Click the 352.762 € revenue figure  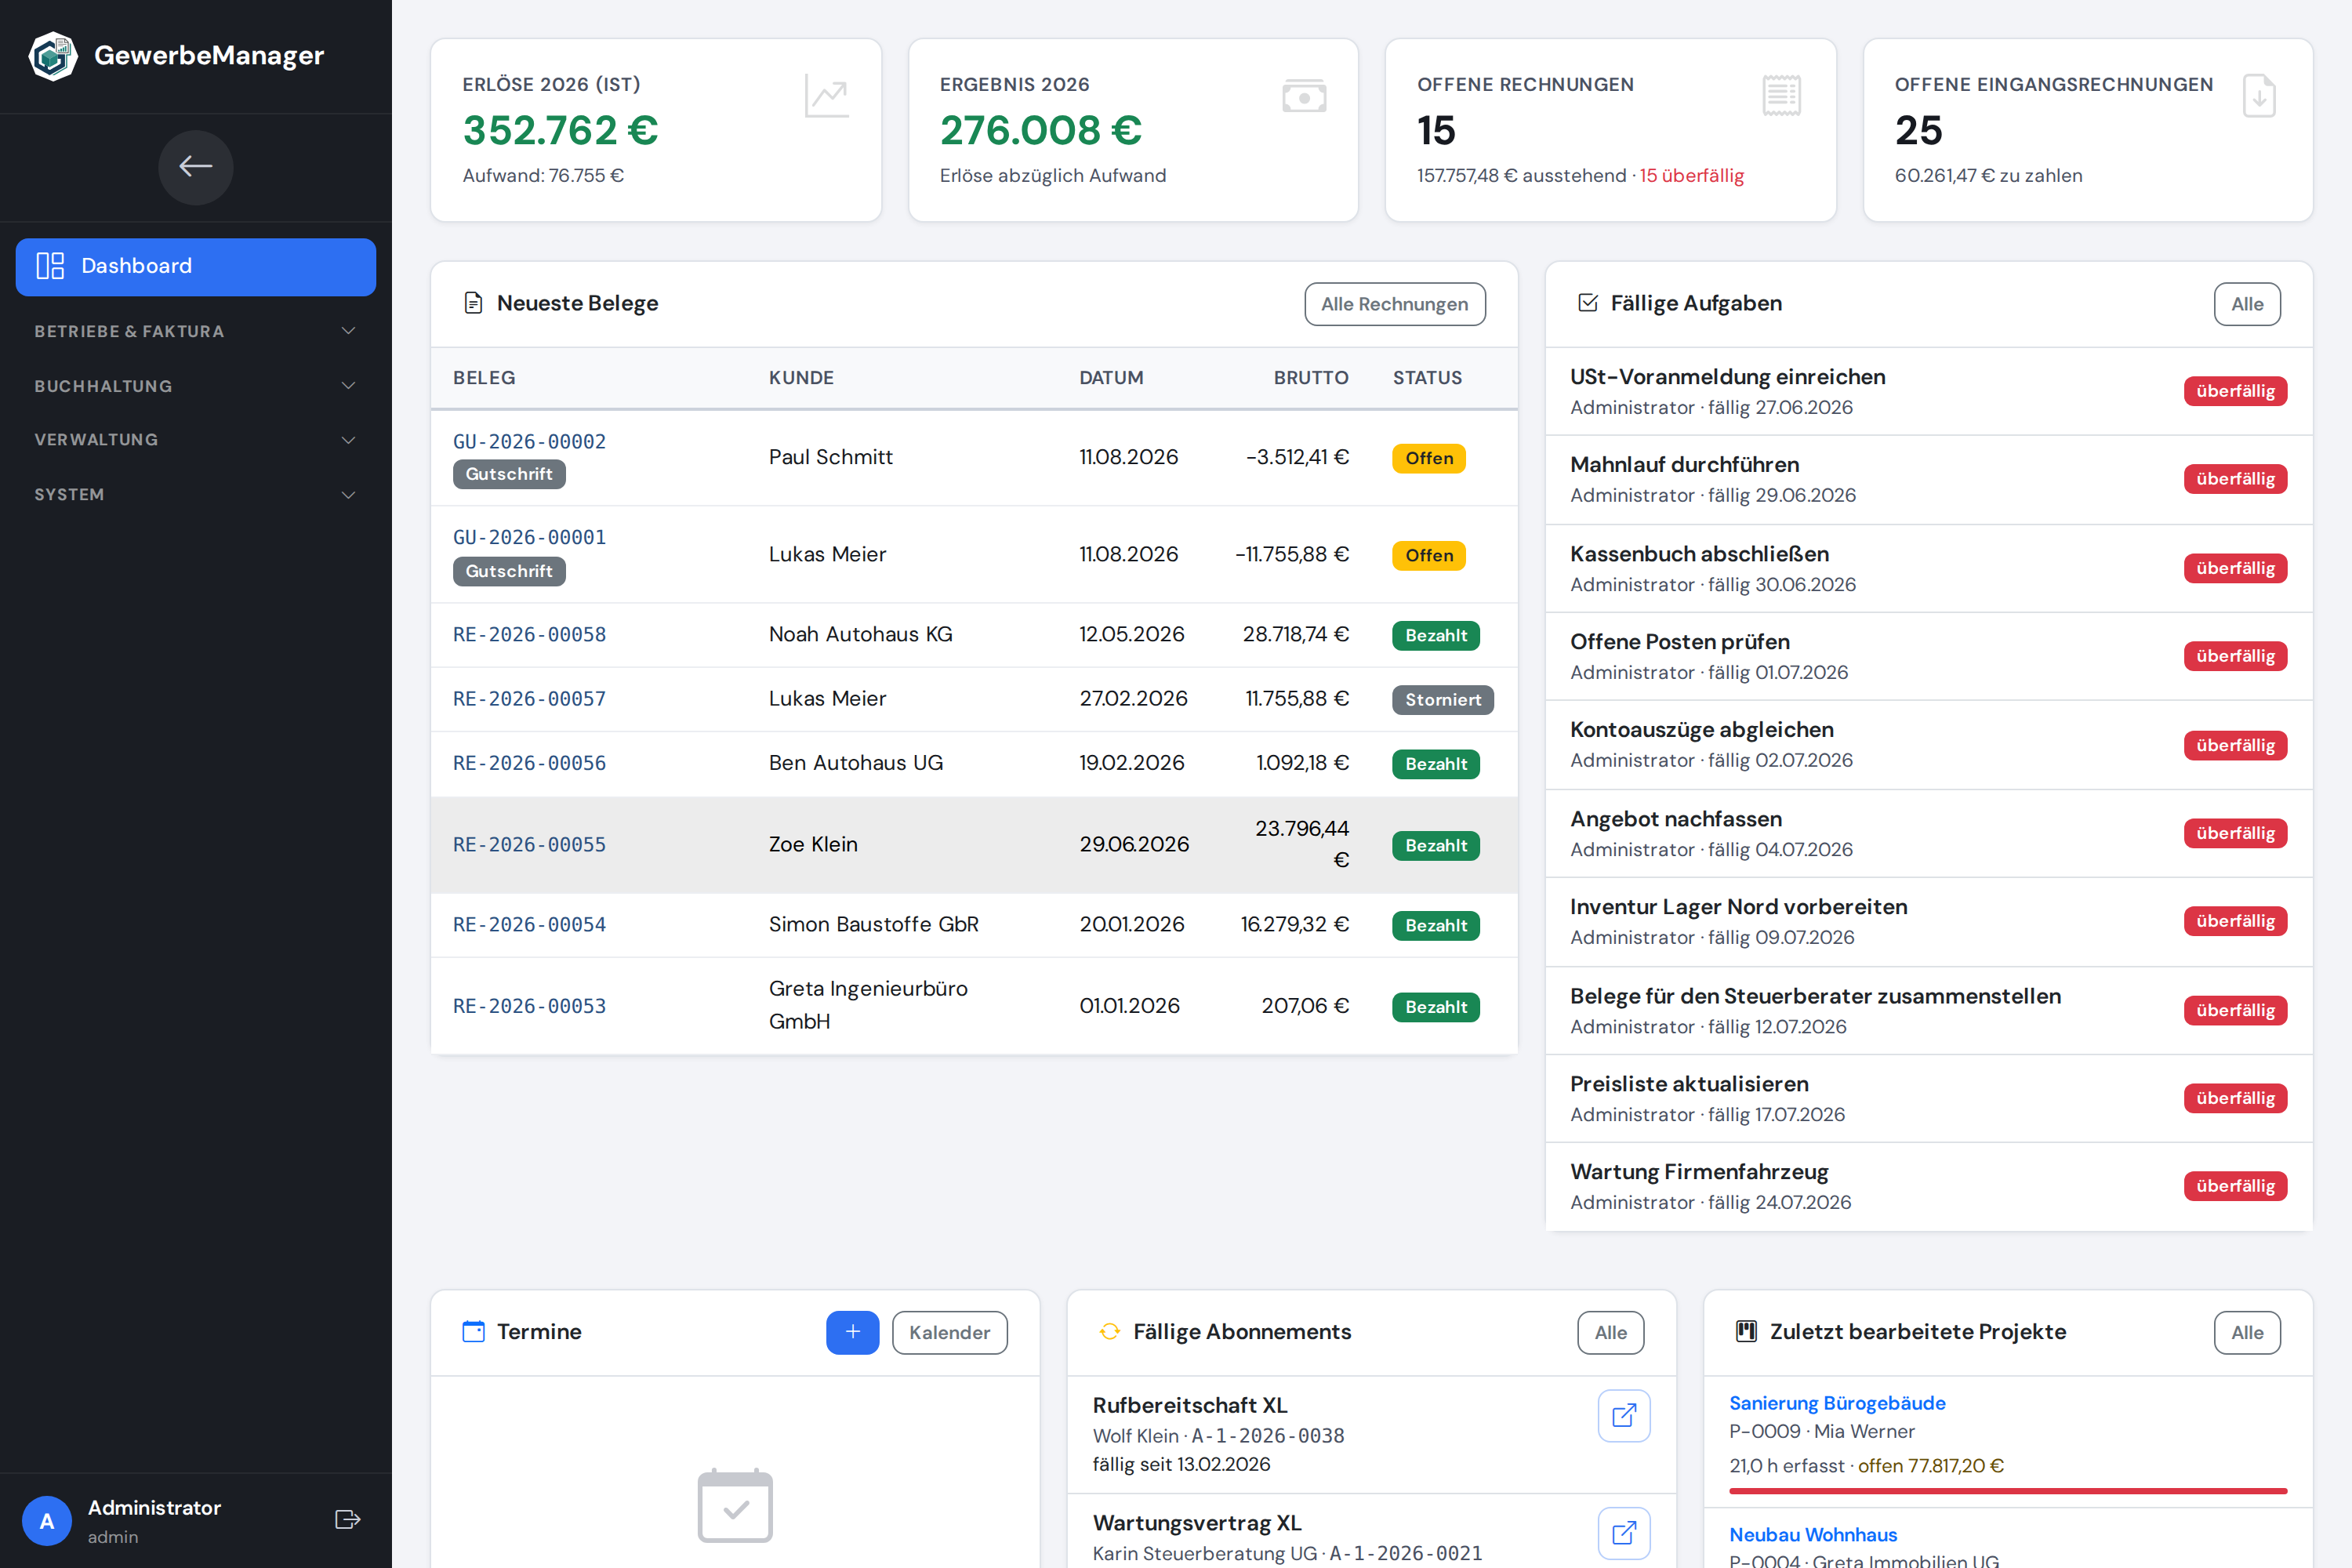560,130
